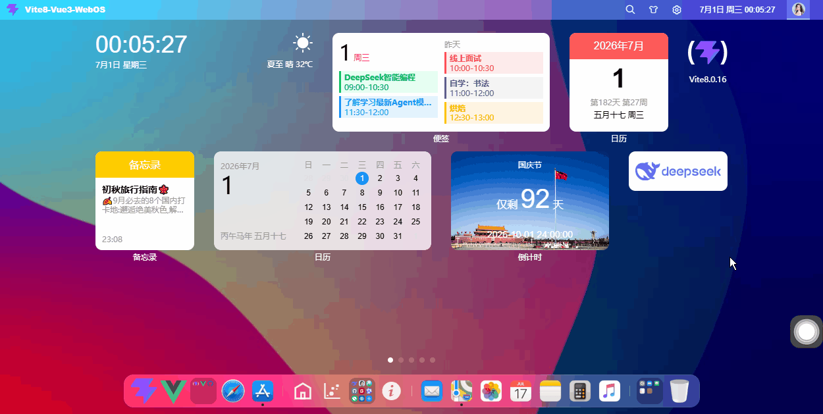Click the 便签 widget label
The height and width of the screenshot is (414, 823).
click(441, 139)
